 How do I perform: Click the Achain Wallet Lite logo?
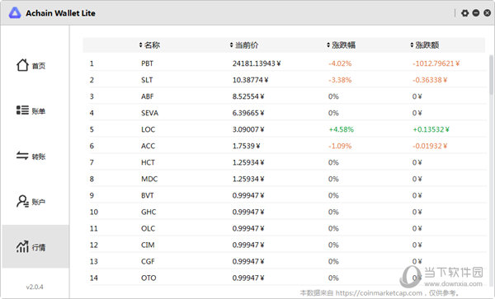tap(15, 13)
